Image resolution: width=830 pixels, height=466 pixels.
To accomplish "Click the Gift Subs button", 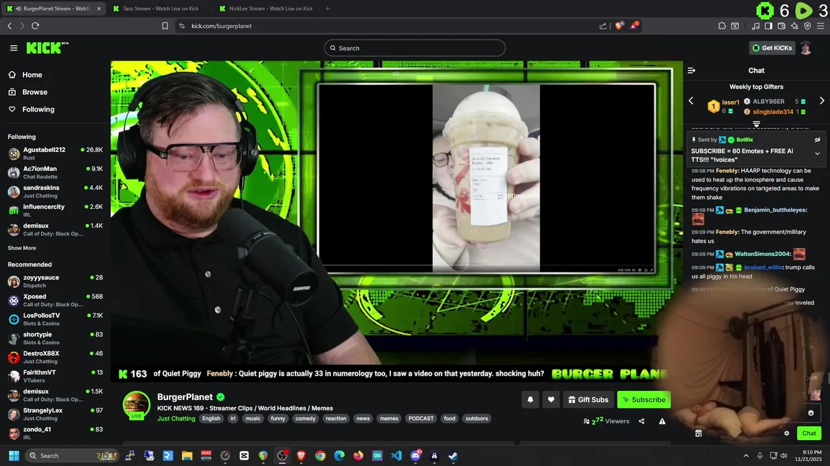I will [x=587, y=399].
